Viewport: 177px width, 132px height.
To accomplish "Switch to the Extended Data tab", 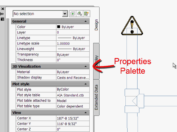I will coord(96,97).
